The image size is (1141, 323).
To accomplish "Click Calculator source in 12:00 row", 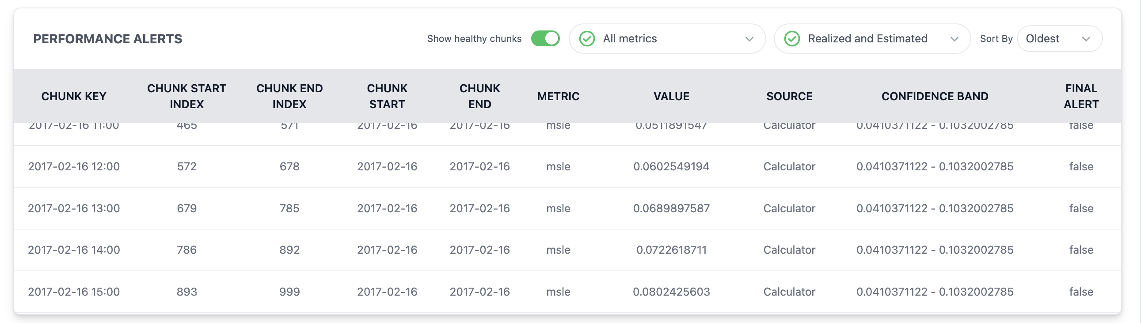I will (x=789, y=166).
